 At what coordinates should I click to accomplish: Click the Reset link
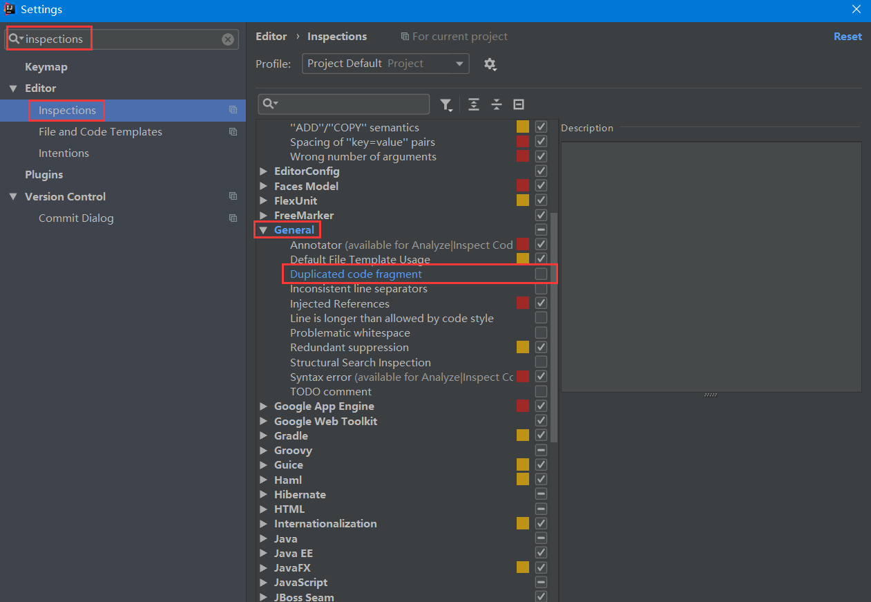click(848, 36)
